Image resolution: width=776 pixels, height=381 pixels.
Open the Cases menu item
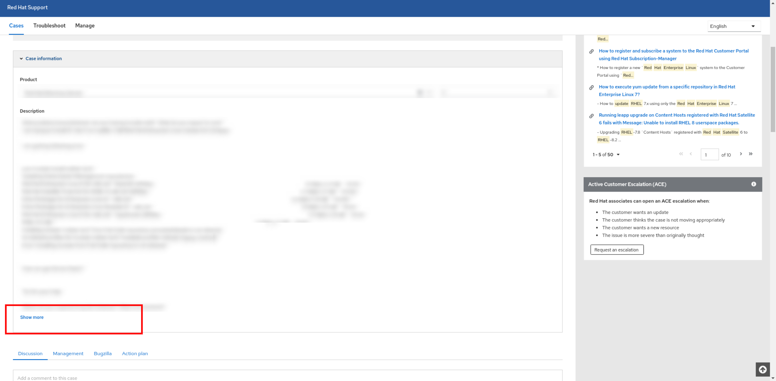pos(16,25)
